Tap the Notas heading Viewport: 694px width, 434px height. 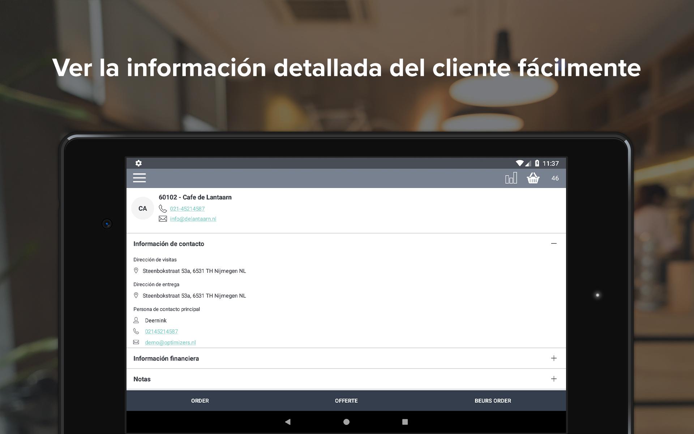coord(142,379)
